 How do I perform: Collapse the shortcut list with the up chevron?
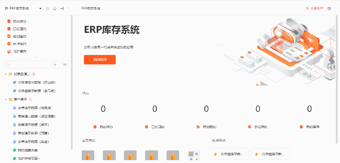point(37,57)
